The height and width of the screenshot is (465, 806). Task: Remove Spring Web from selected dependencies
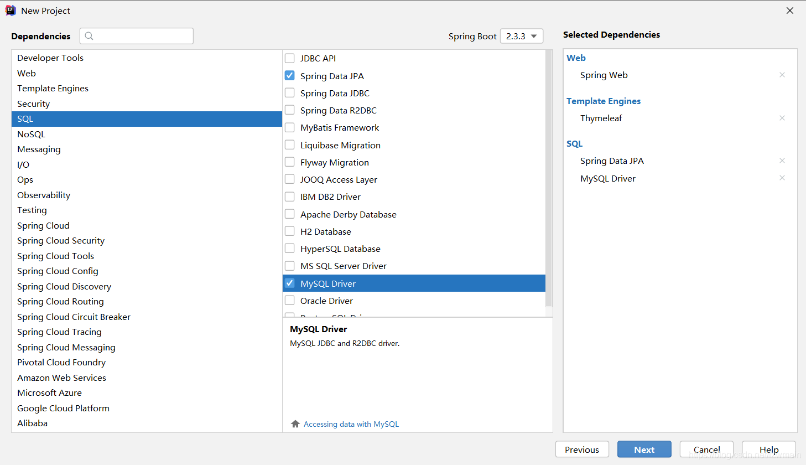pyautogui.click(x=782, y=75)
